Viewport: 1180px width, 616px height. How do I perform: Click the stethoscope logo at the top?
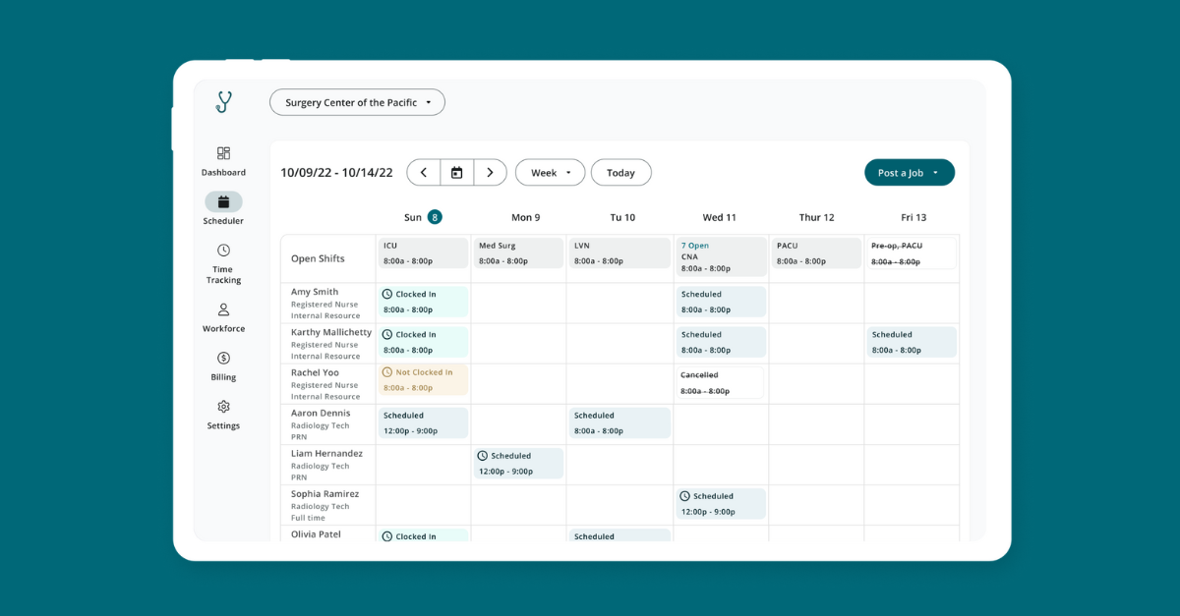pyautogui.click(x=223, y=102)
